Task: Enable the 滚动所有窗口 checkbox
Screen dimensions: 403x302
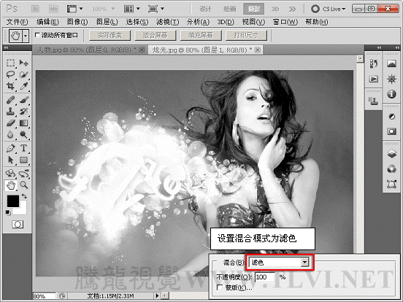Action: click(x=37, y=35)
